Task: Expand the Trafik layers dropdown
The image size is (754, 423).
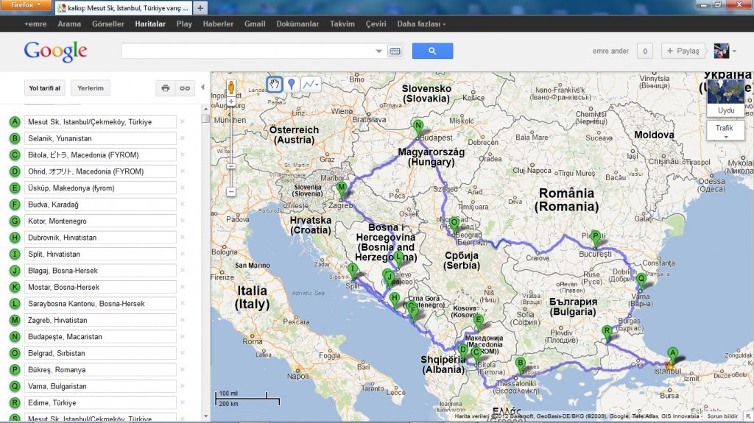Action: click(725, 132)
